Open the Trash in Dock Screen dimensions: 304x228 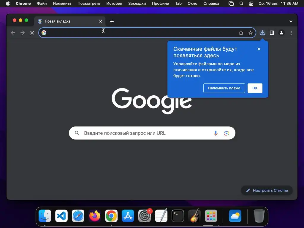[x=259, y=216]
